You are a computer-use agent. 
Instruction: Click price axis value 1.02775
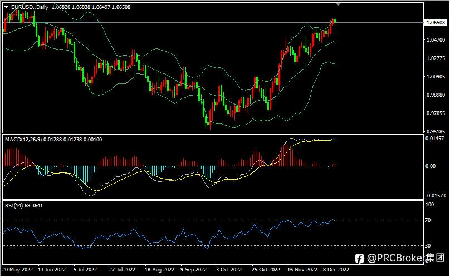tap(436, 58)
